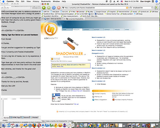This screenshot has height=128, width=160.
Task: Open the Camino application menu
Action: (10, 1)
